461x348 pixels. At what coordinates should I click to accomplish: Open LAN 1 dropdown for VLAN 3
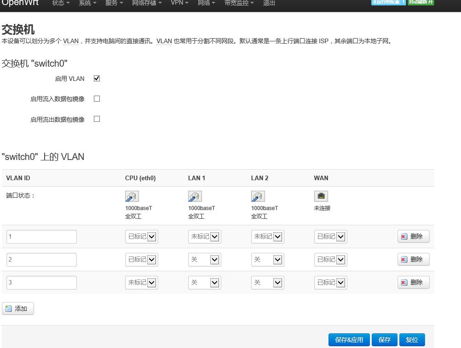(204, 283)
